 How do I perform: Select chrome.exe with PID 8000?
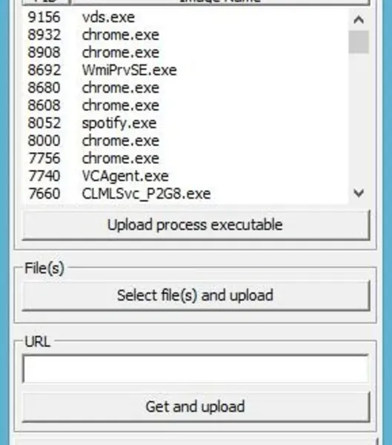point(185,140)
